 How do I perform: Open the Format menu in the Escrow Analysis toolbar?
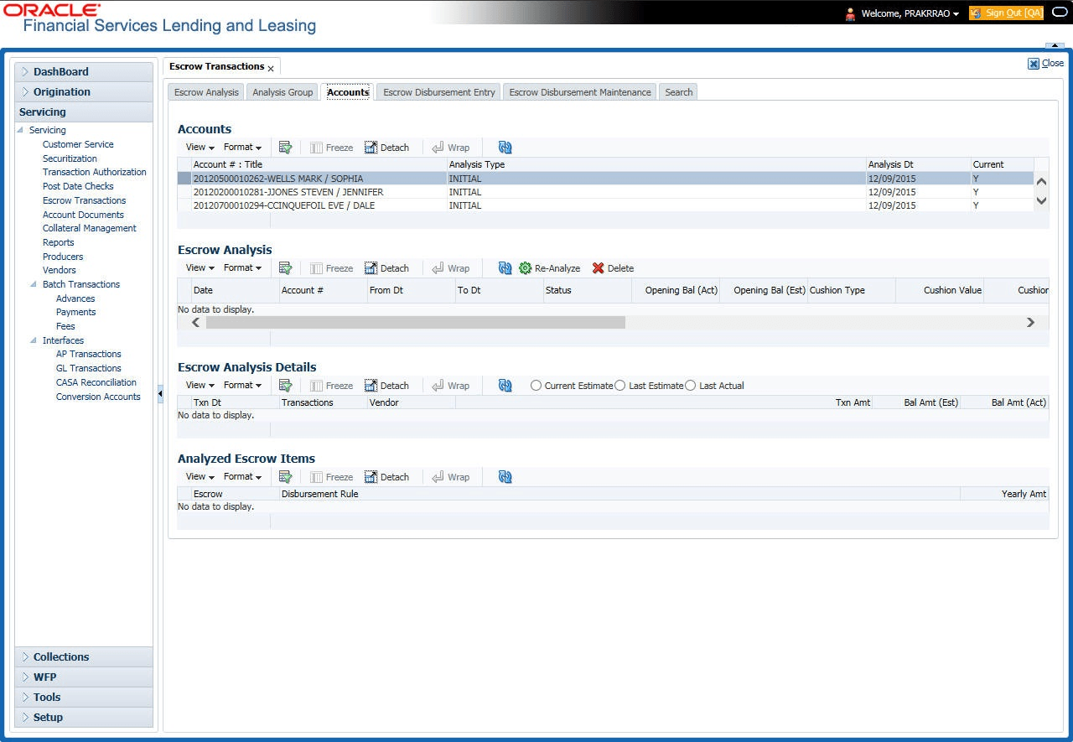[242, 268]
